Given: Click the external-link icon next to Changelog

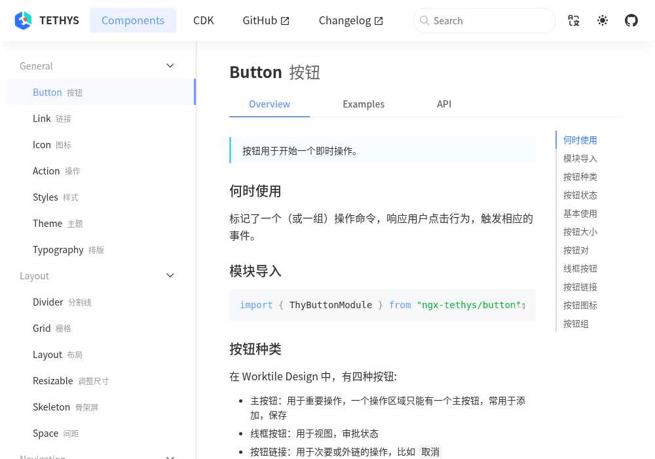Looking at the screenshot, I should [x=379, y=21].
